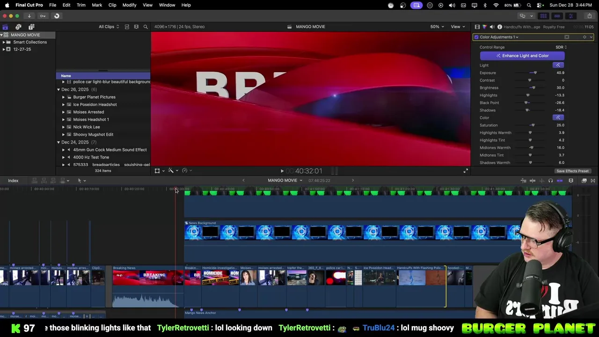Click the add mask icon for Color Adjustments

(567, 37)
